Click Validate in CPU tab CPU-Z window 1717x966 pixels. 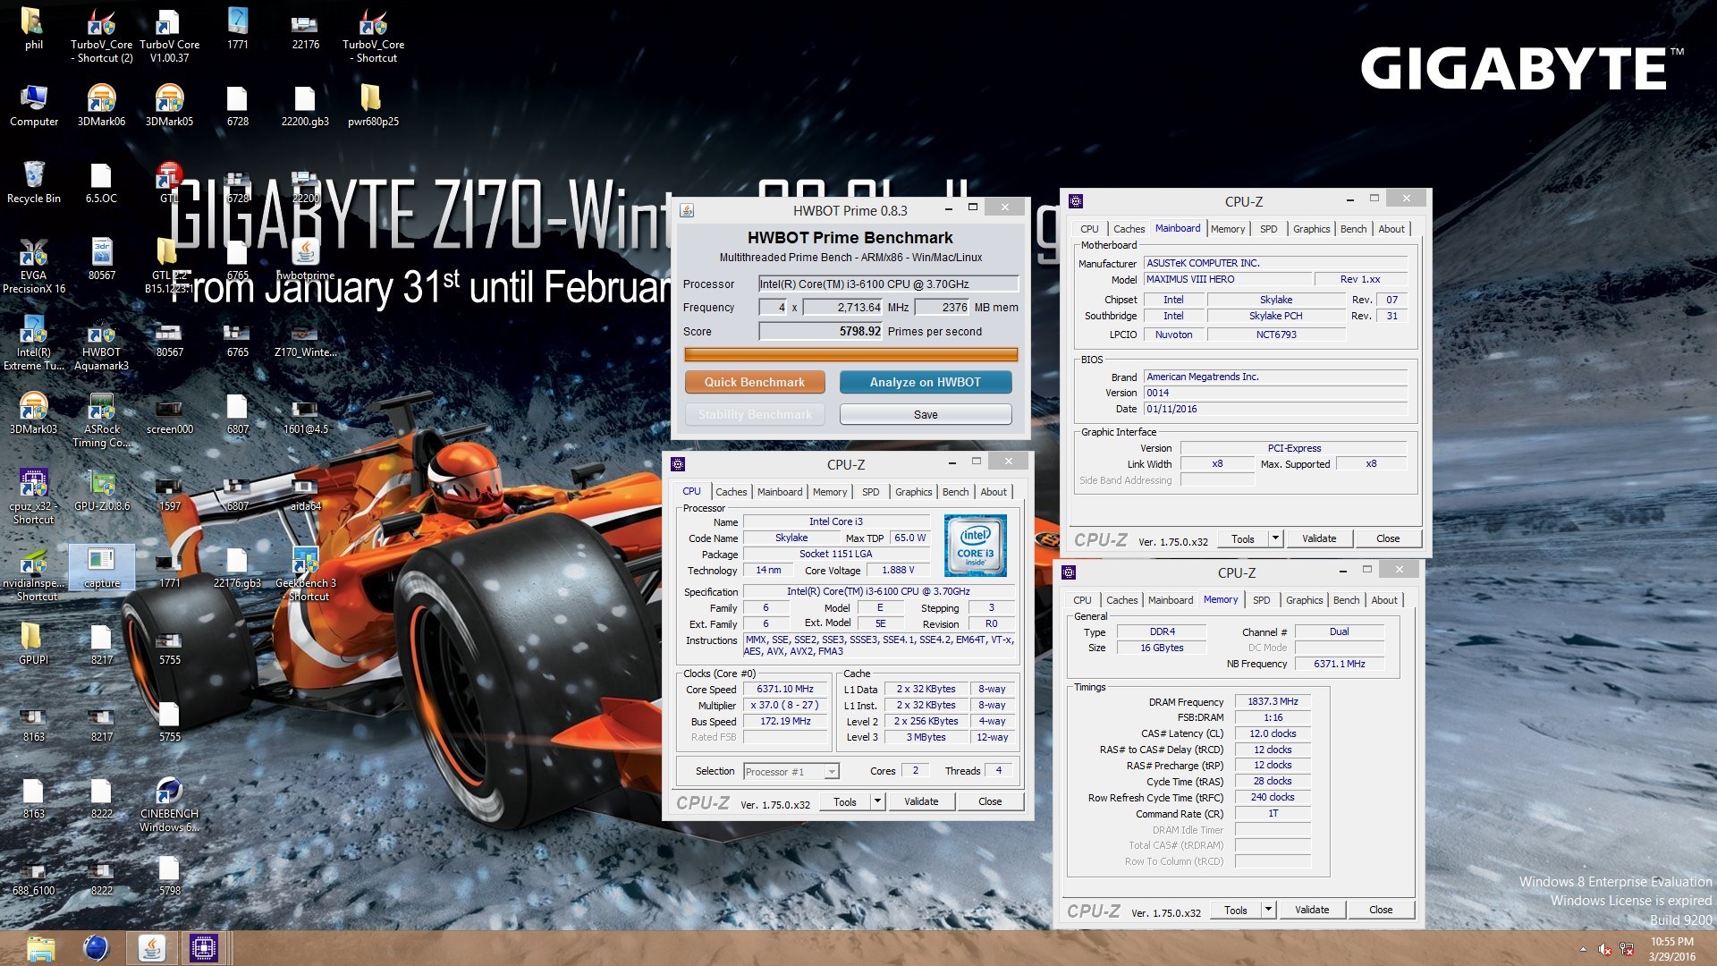920,802
